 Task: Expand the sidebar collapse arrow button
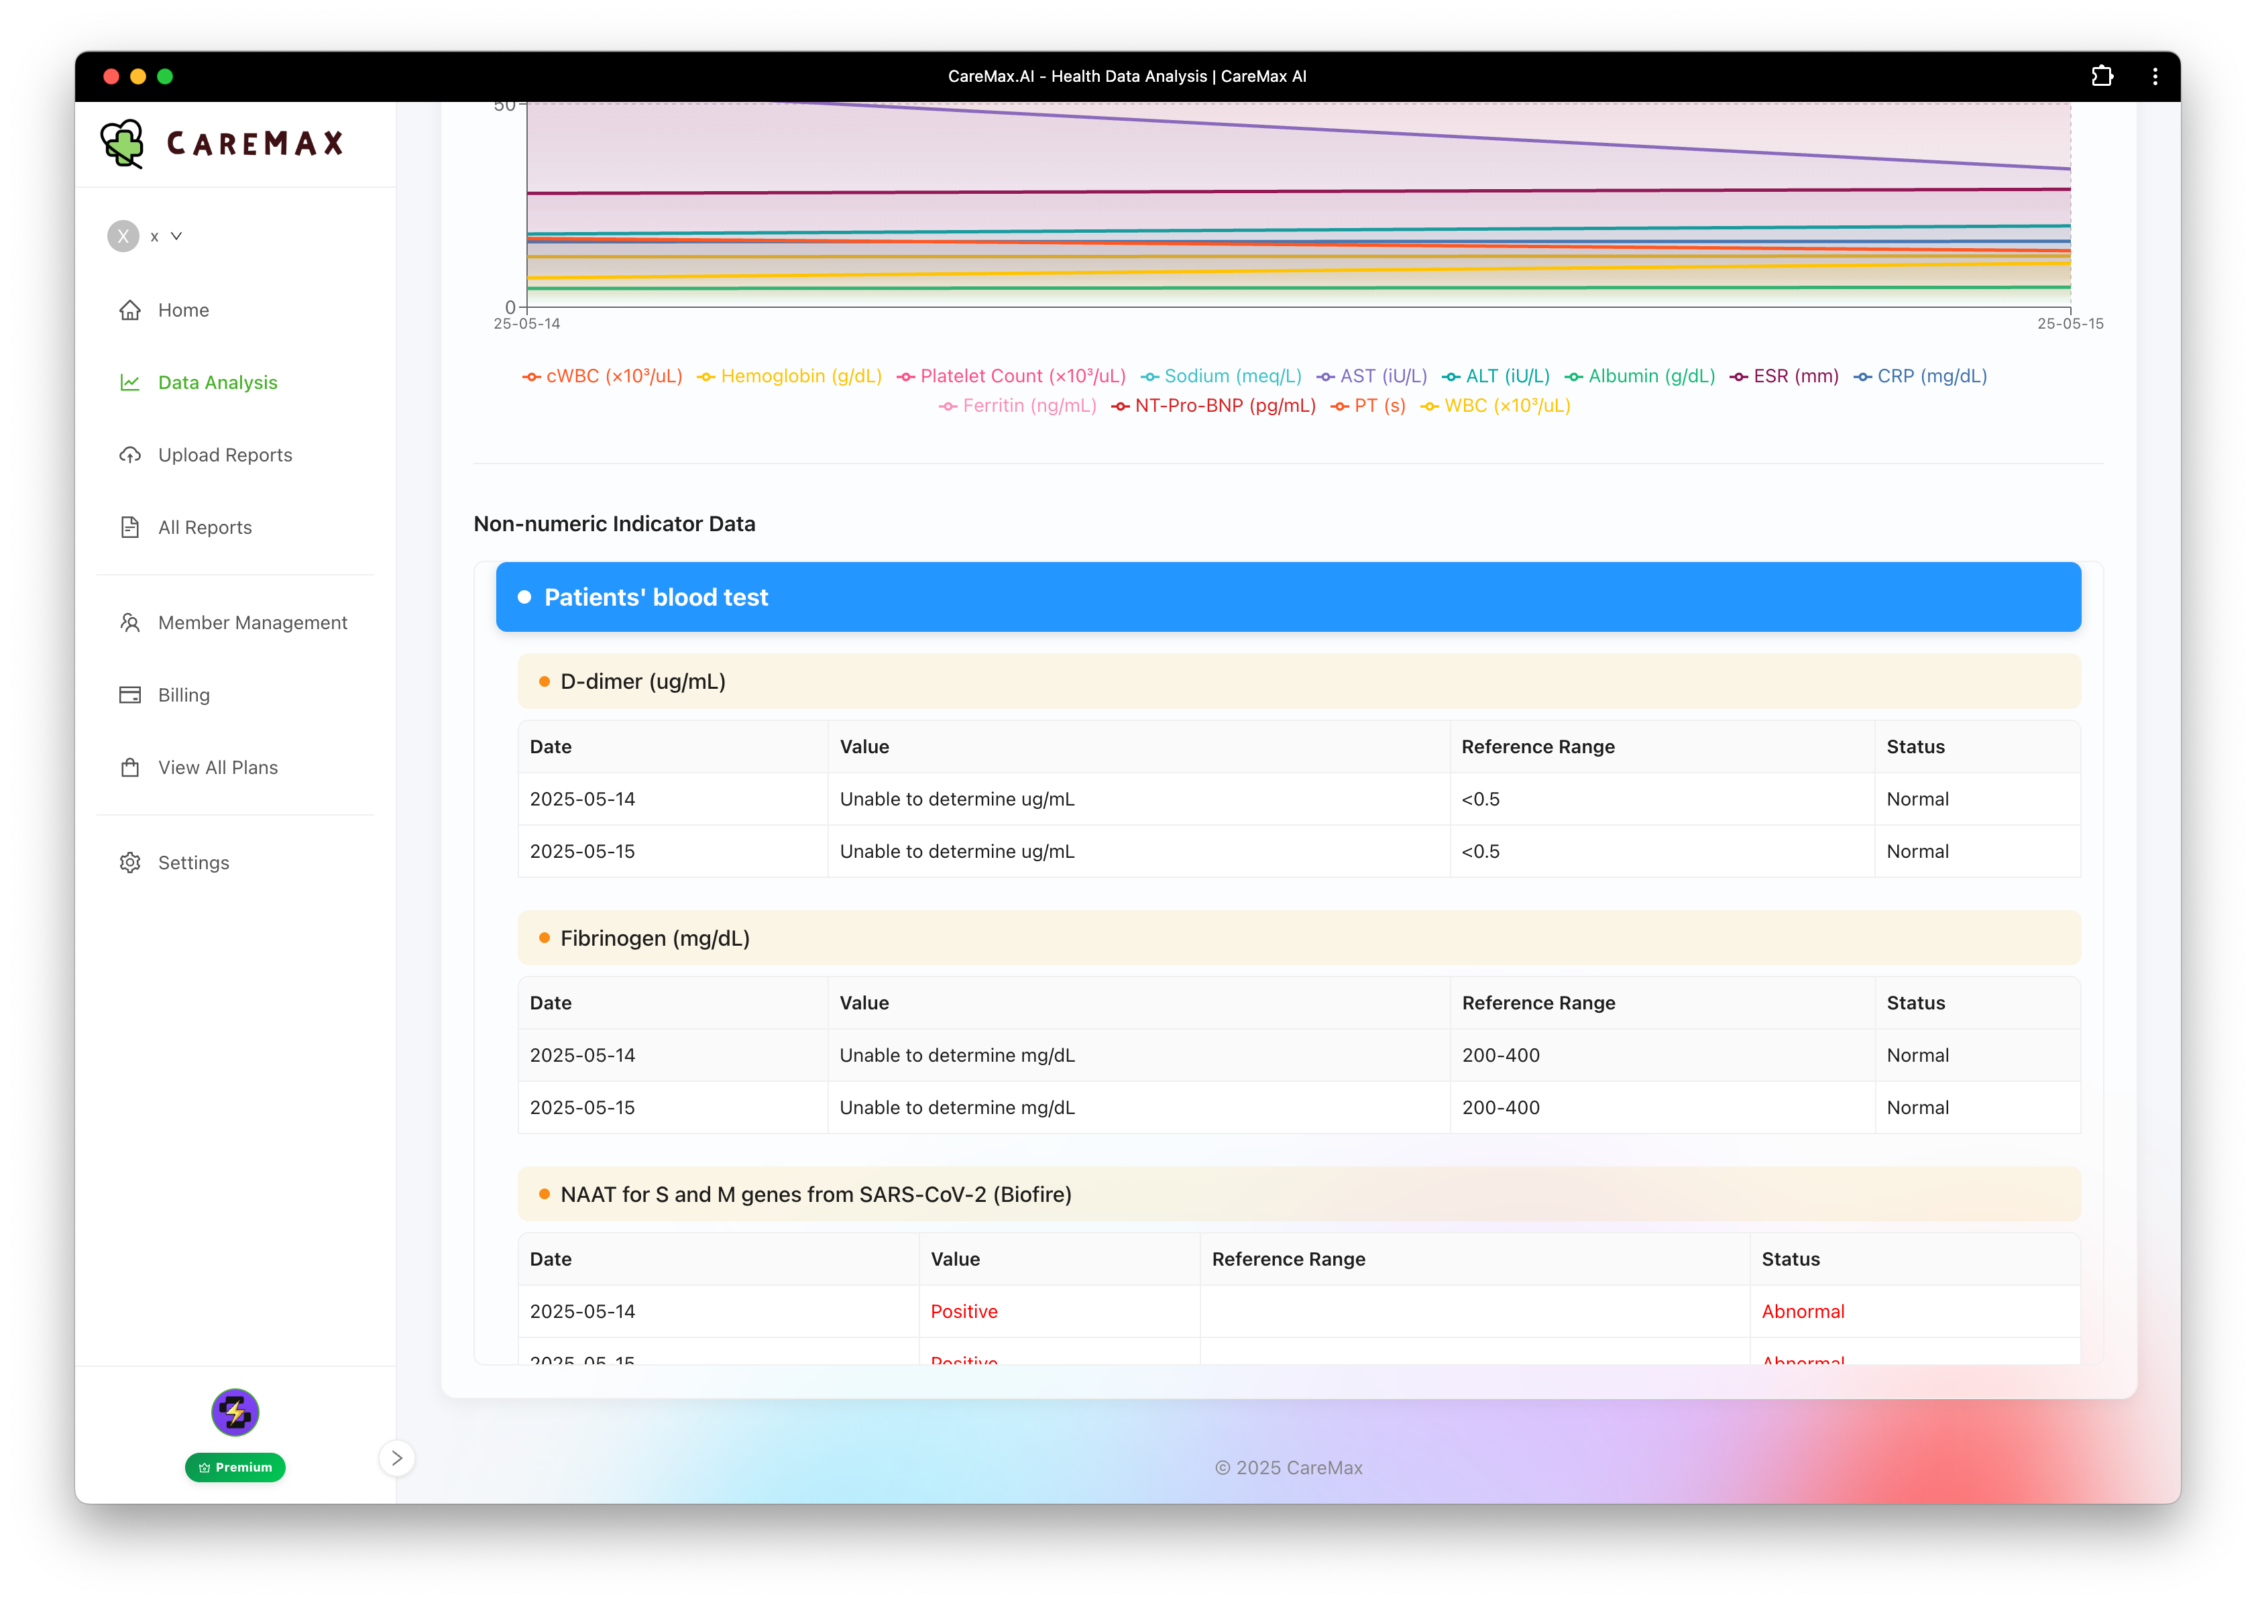click(397, 1458)
